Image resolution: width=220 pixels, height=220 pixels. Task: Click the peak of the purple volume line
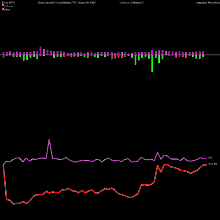49,139
